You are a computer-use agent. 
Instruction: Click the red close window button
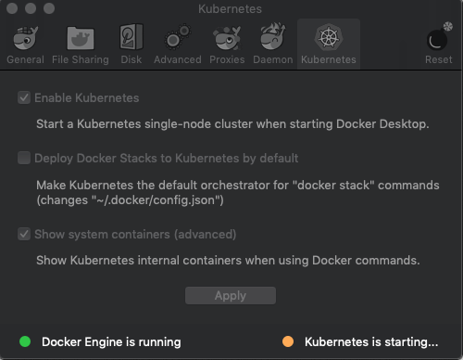pos(12,8)
